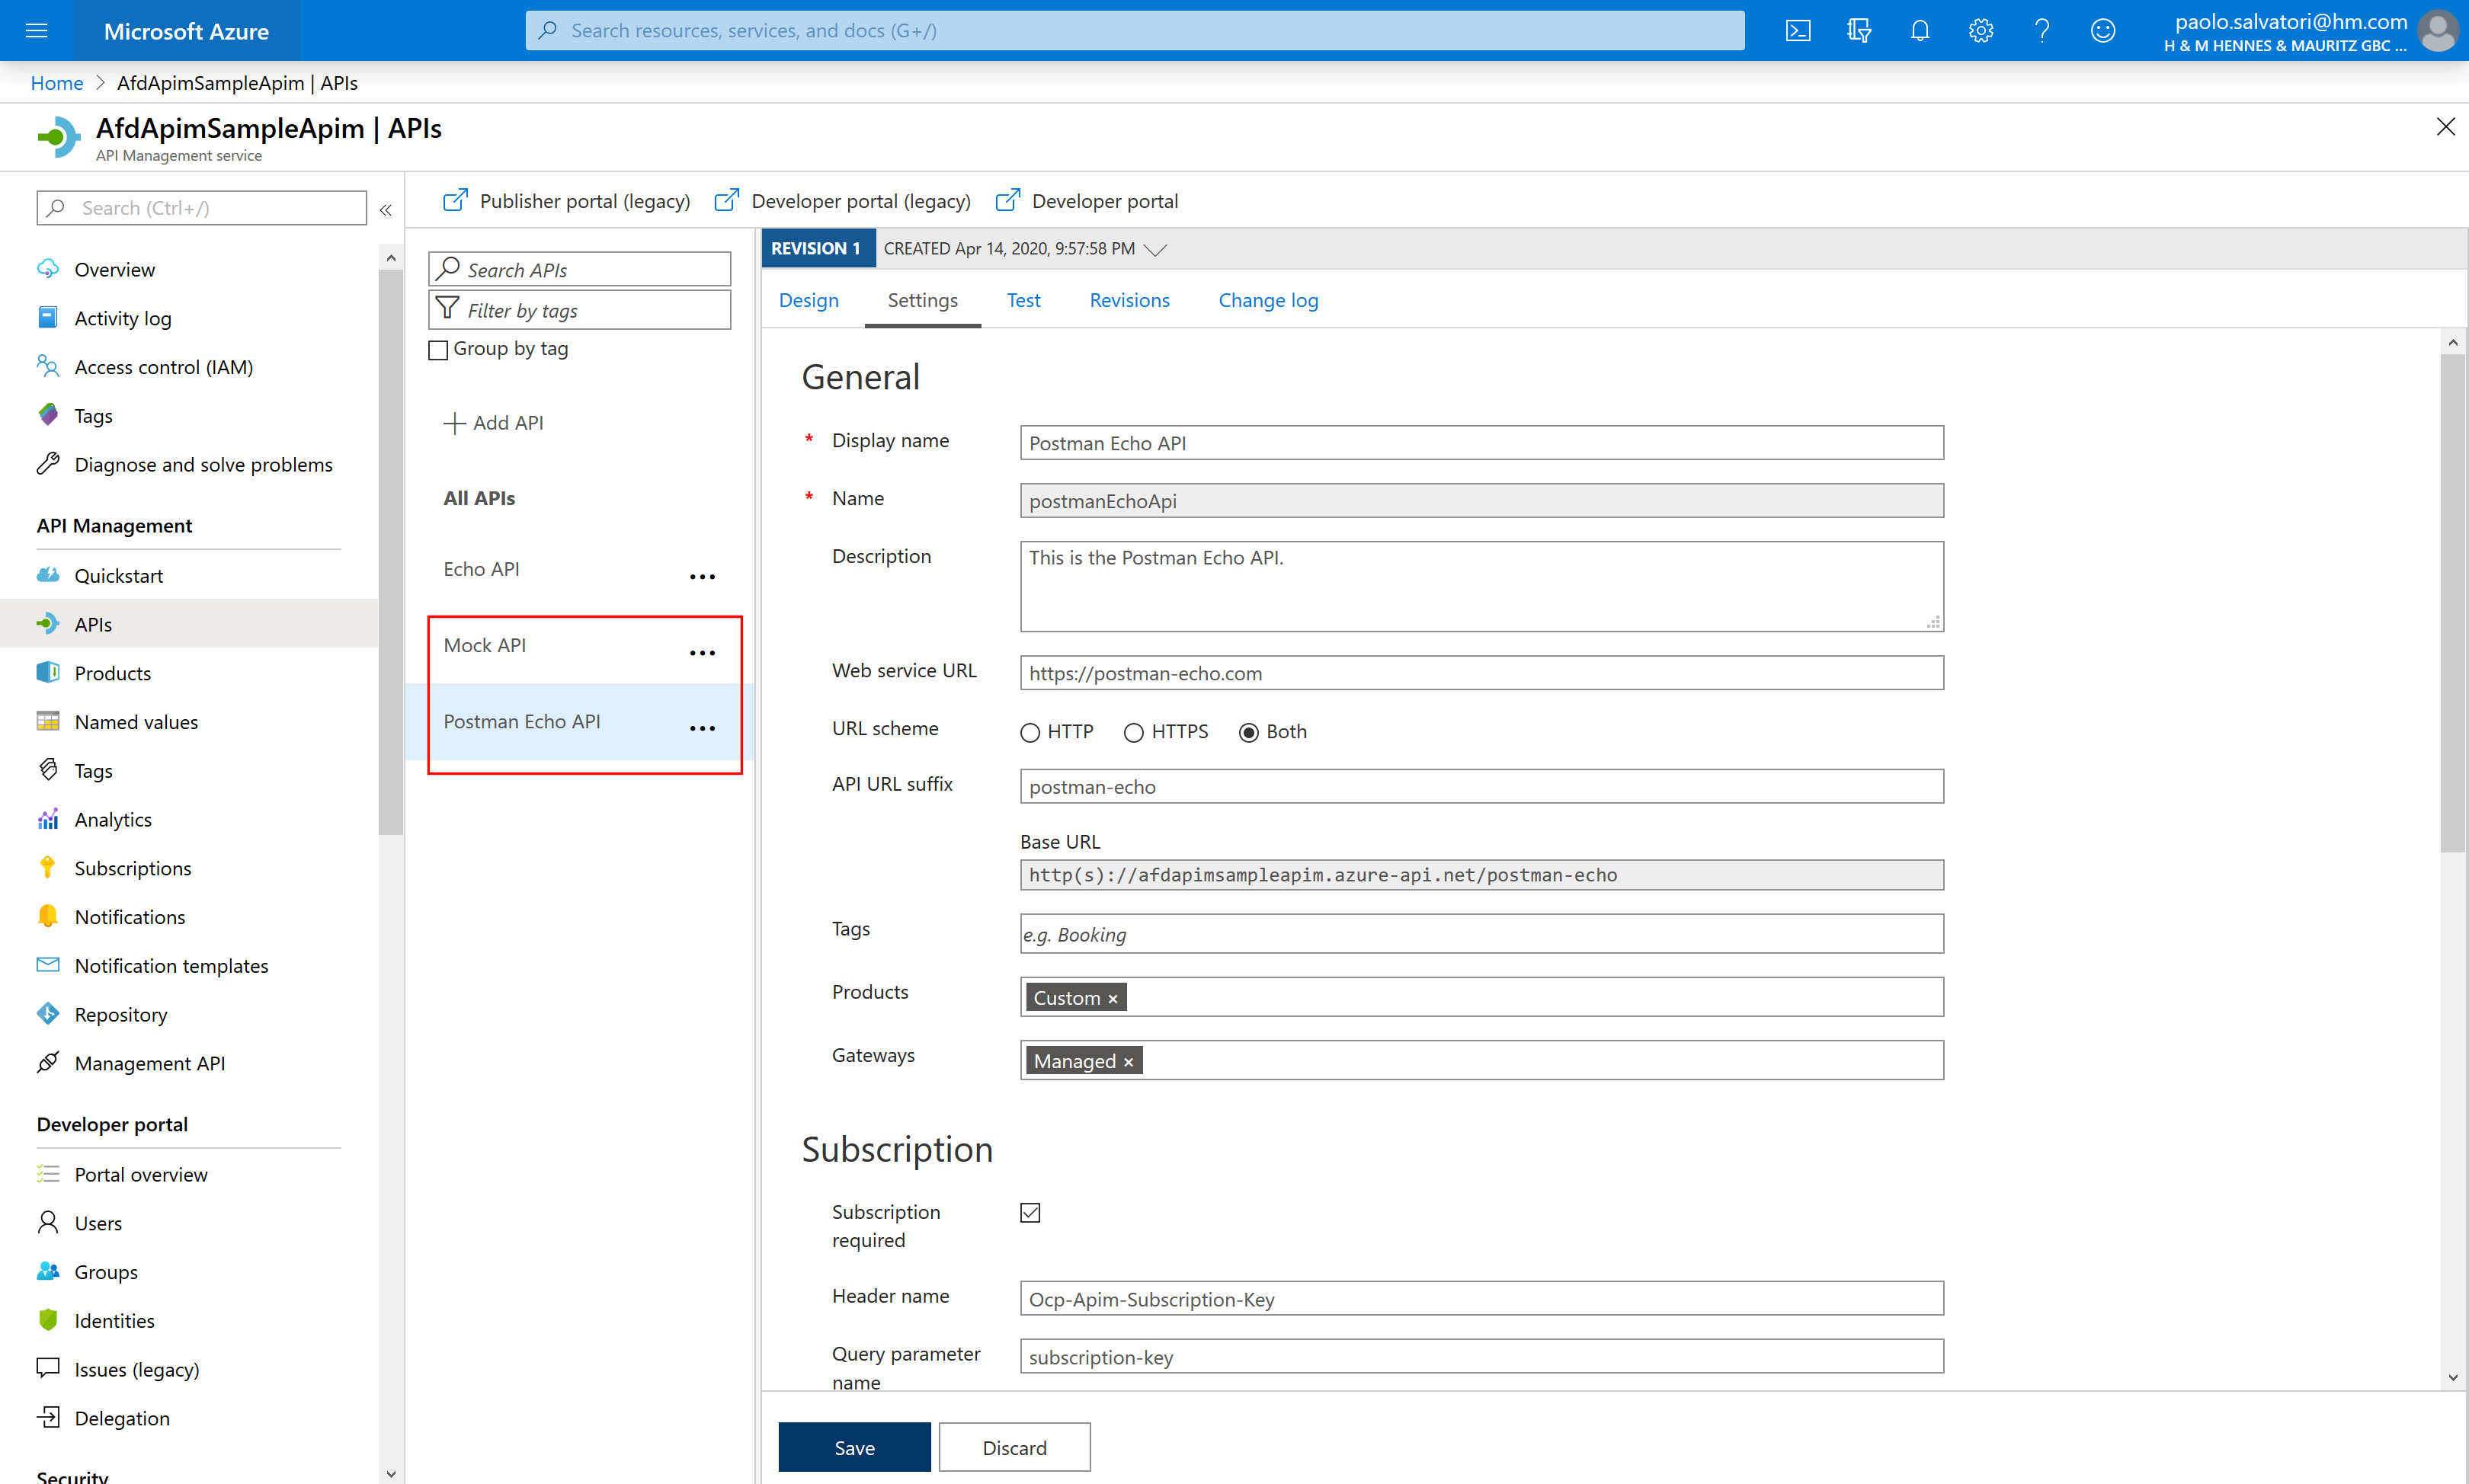Enable Group by tag checkbox
2469x1484 pixels.
(x=438, y=350)
